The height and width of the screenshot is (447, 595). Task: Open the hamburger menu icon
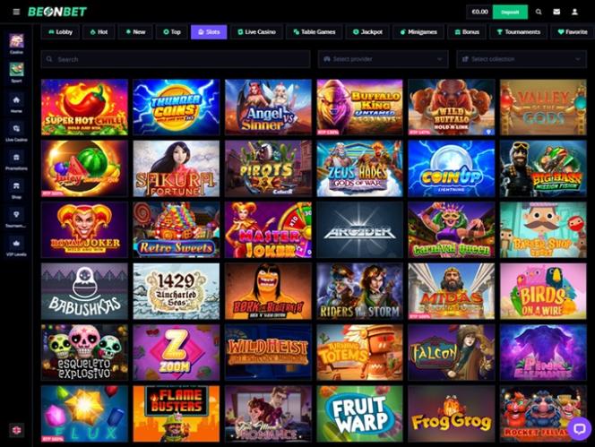tap(16, 12)
